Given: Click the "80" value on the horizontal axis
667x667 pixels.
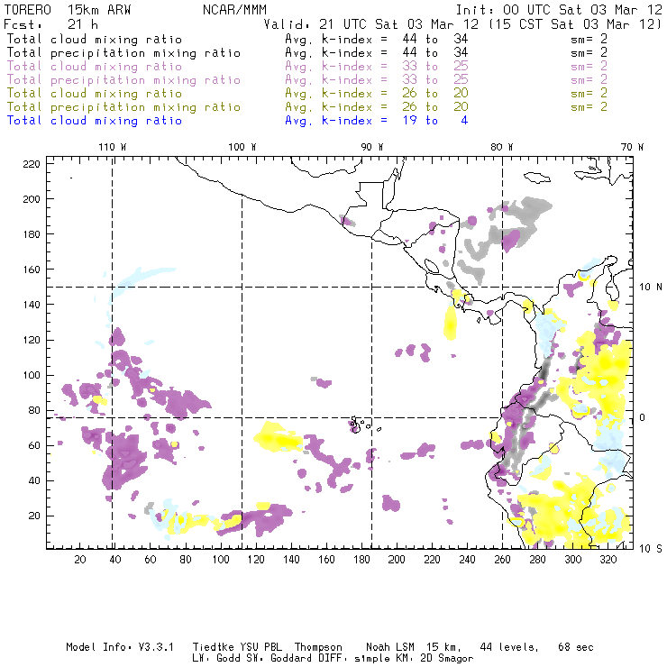Looking at the screenshot, I should tap(186, 560).
